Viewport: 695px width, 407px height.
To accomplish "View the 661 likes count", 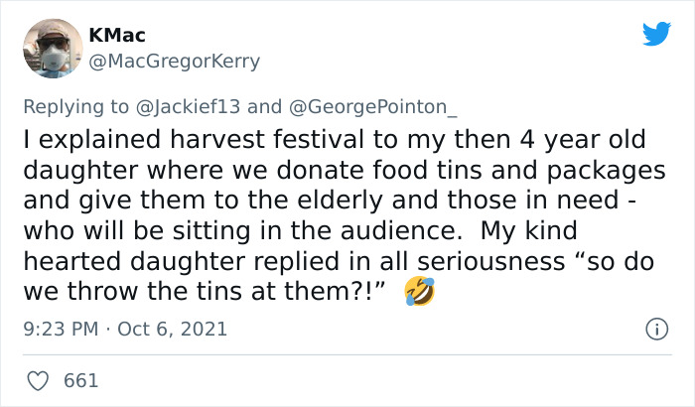I will 80,380.
